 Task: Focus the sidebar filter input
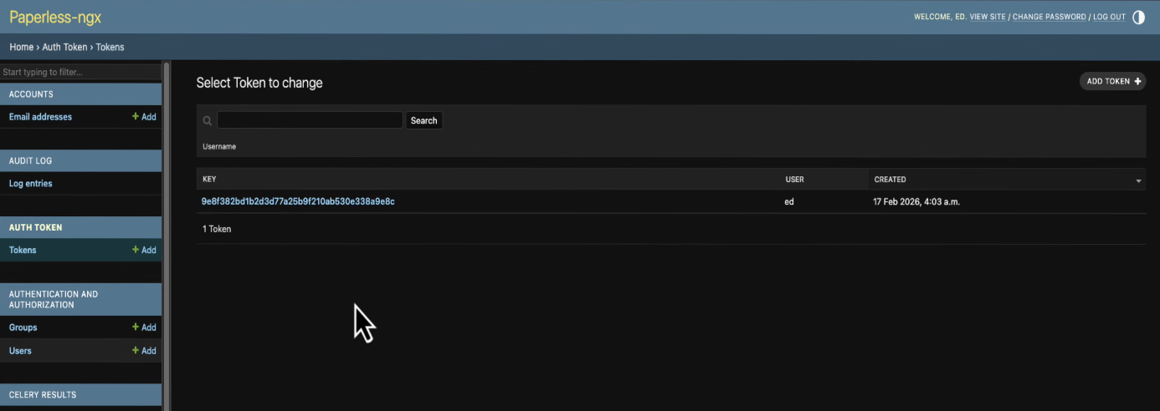click(80, 73)
